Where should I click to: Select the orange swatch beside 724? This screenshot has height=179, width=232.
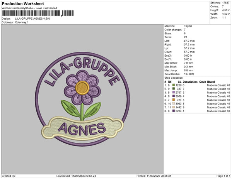click(x=174, y=100)
